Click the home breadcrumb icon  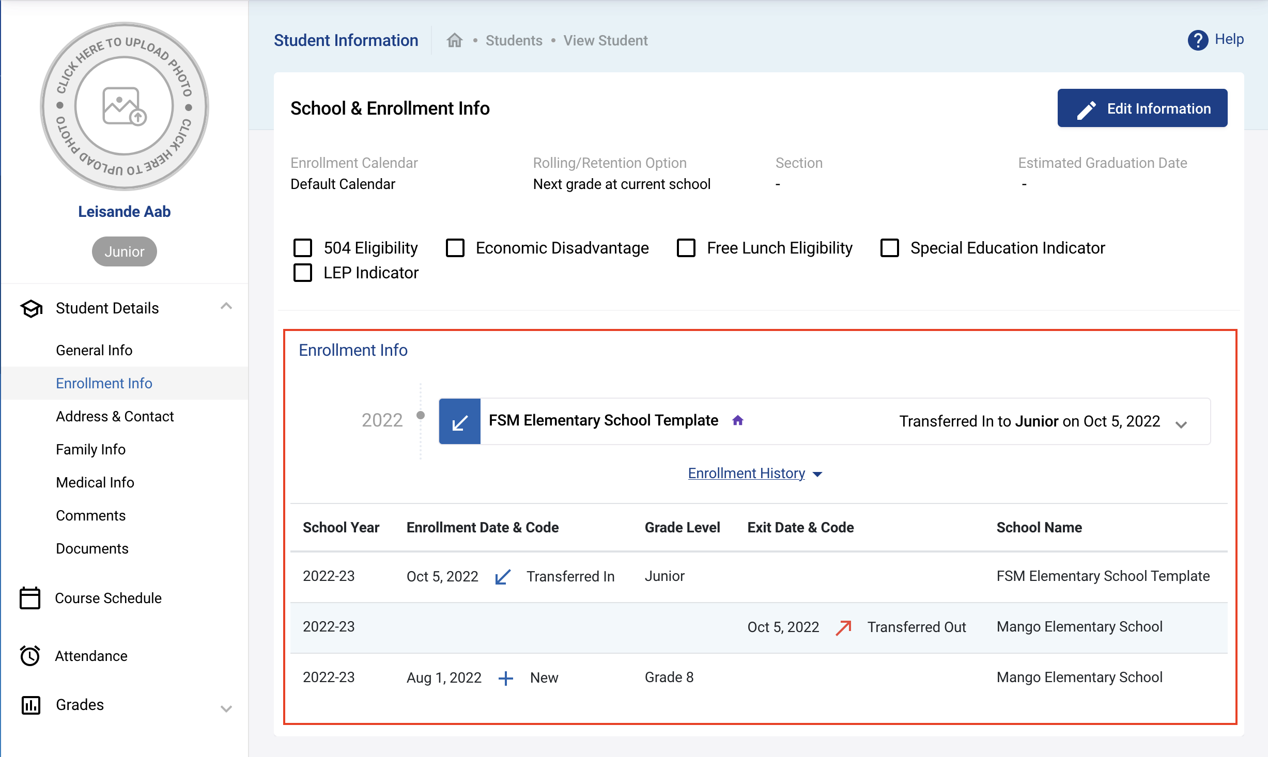(454, 40)
